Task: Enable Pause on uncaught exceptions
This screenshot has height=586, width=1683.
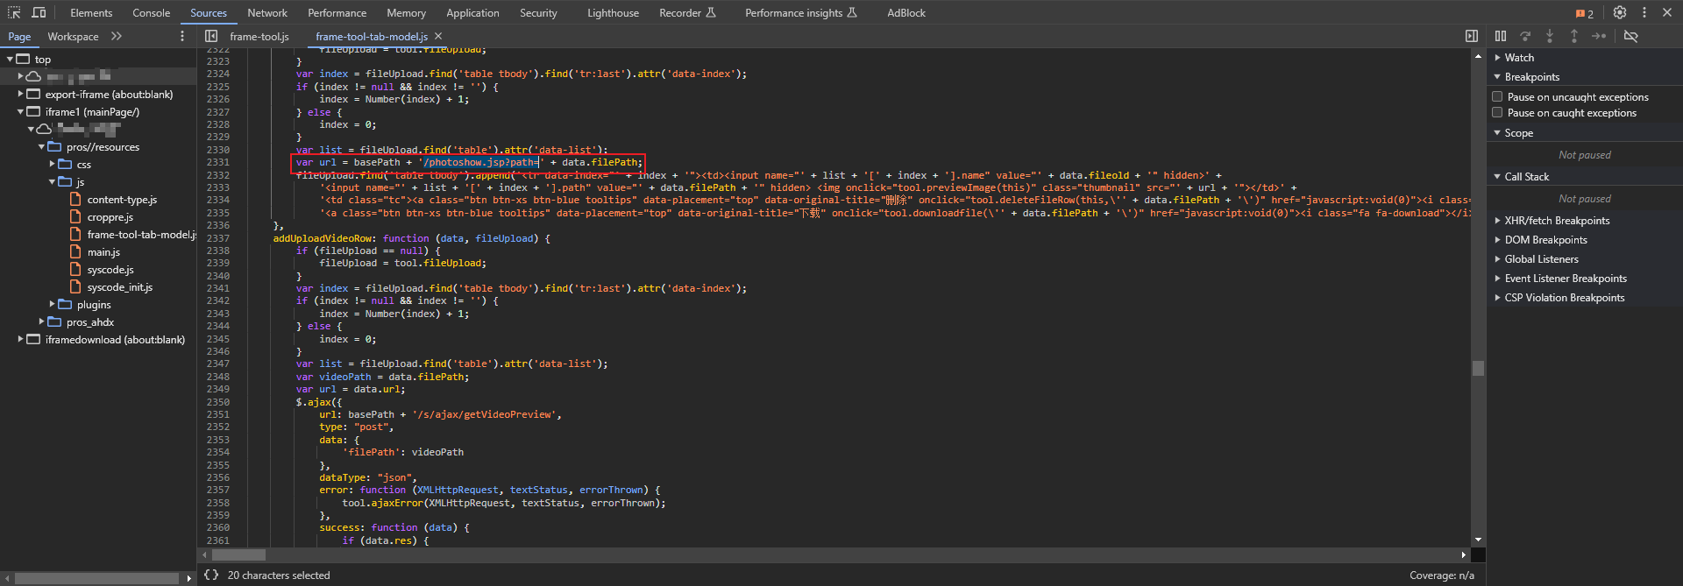Action: pos(1497,96)
